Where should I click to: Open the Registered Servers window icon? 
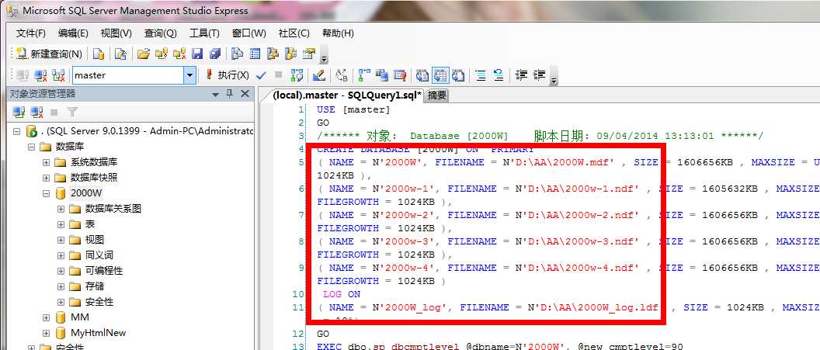tap(238, 54)
